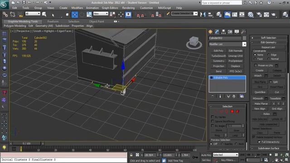Click the Select and Manipulate icon
This screenshot has width=290, height=163.
point(121,14)
